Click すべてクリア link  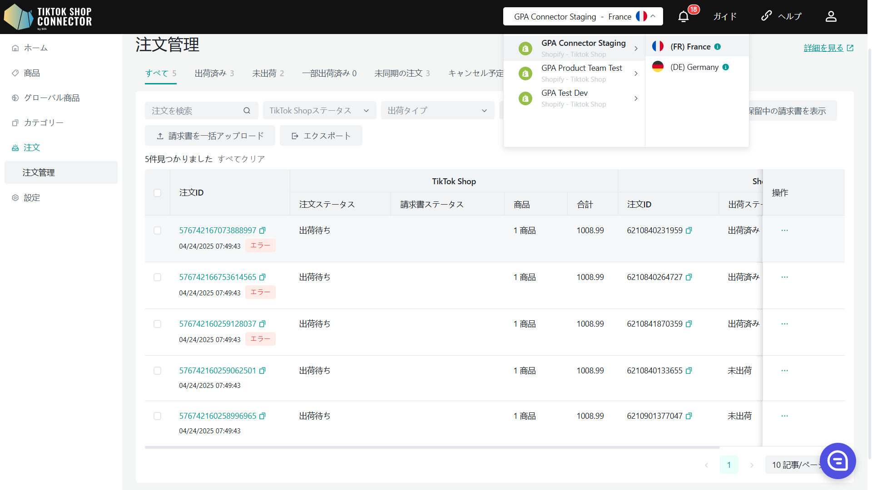(x=241, y=159)
